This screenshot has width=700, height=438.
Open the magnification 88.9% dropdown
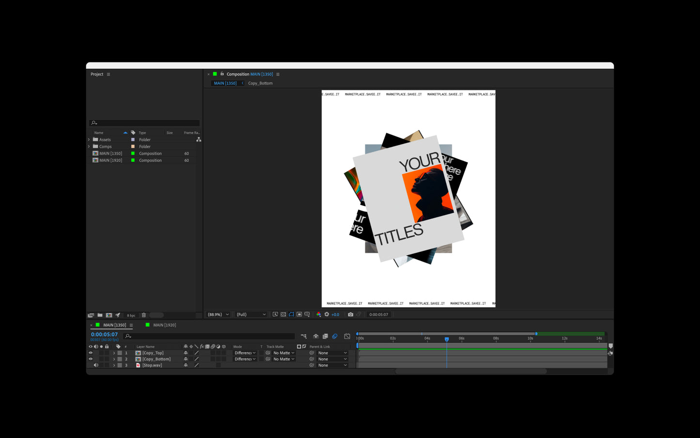click(218, 314)
